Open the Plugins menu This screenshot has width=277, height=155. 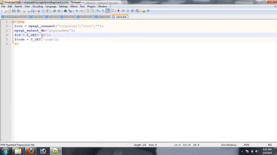[x=91, y=6]
